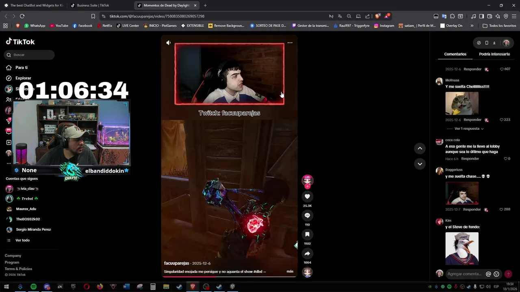Go to the next video arrow

[x=420, y=164]
